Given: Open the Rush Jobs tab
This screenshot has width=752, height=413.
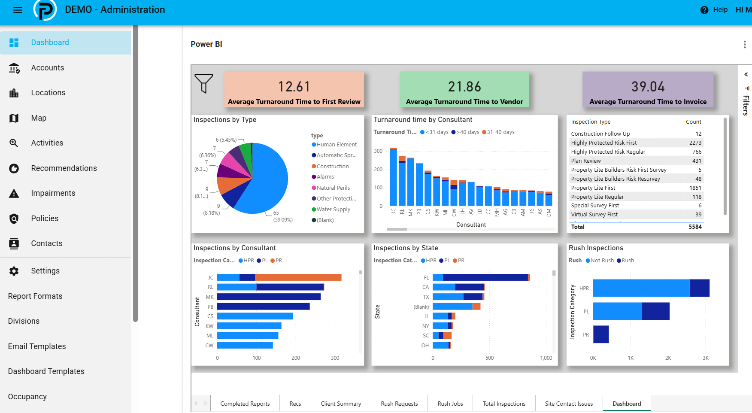Looking at the screenshot, I should (x=450, y=404).
